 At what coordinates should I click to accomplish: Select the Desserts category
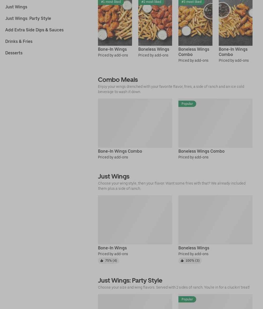click(x=14, y=53)
